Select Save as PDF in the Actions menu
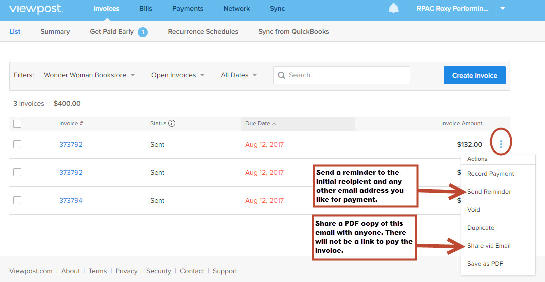The width and height of the screenshot is (545, 282). click(485, 264)
